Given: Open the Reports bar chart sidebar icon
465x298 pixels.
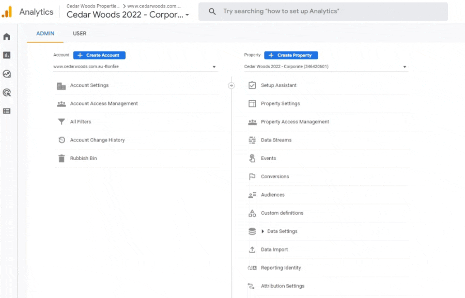Looking at the screenshot, I should point(7,55).
